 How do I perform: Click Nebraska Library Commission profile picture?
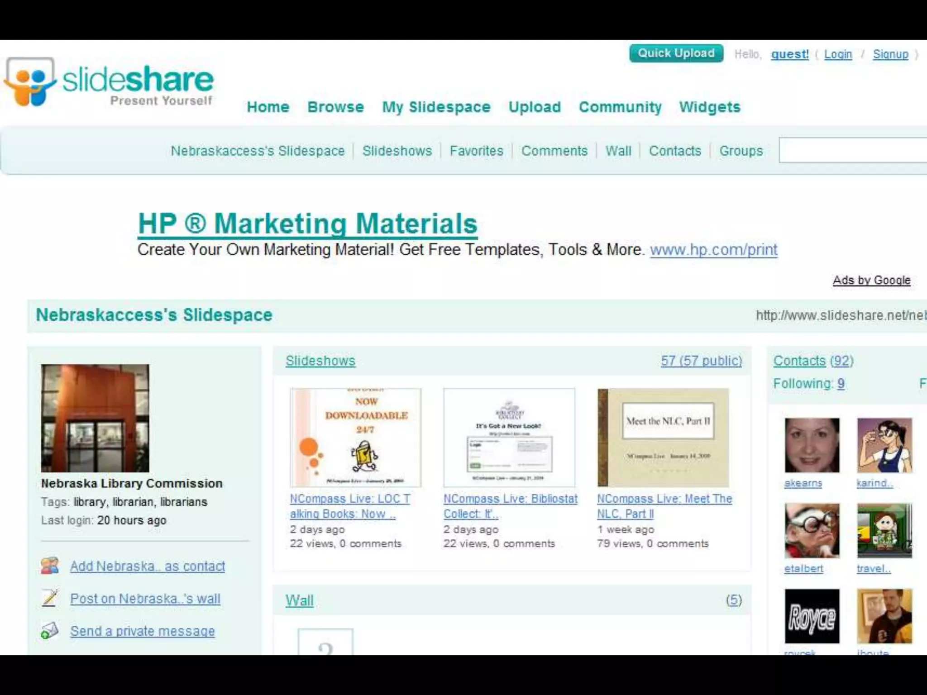coord(95,418)
